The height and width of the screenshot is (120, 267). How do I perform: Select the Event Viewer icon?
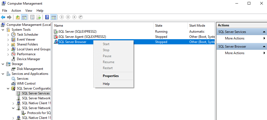13,39
